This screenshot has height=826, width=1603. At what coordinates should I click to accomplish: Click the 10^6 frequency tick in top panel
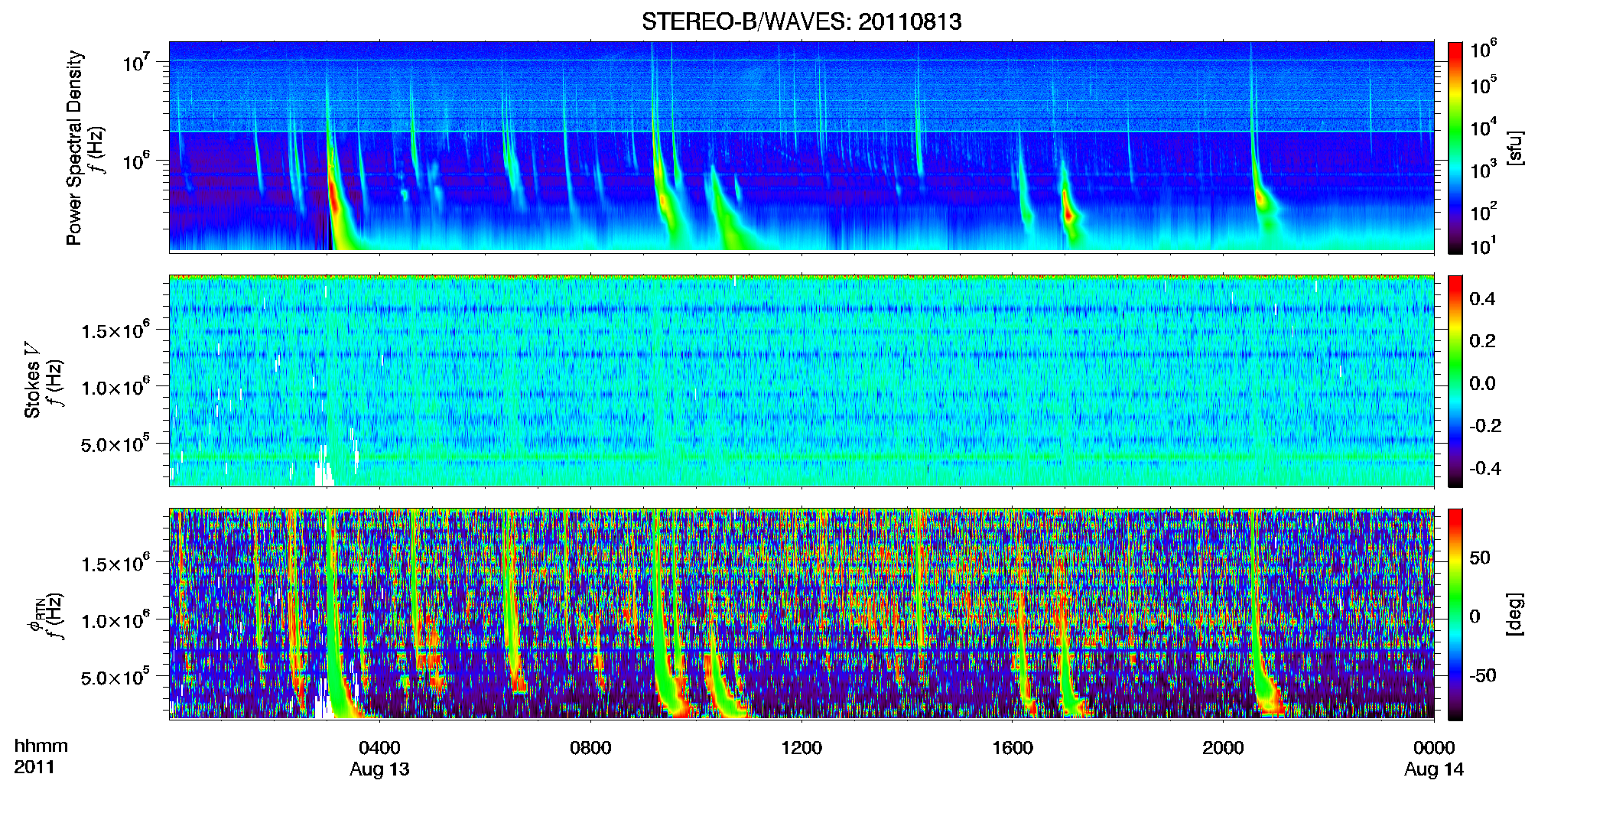tap(137, 161)
